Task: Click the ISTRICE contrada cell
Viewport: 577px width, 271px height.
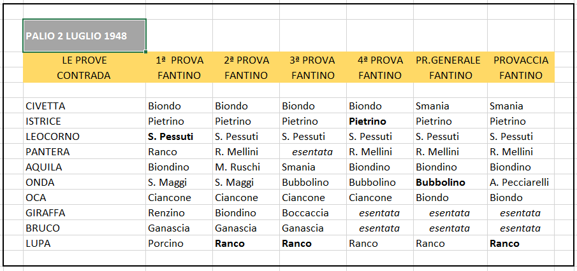Action: tap(44, 122)
